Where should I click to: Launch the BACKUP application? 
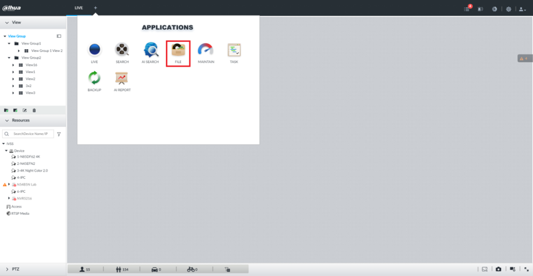click(94, 81)
